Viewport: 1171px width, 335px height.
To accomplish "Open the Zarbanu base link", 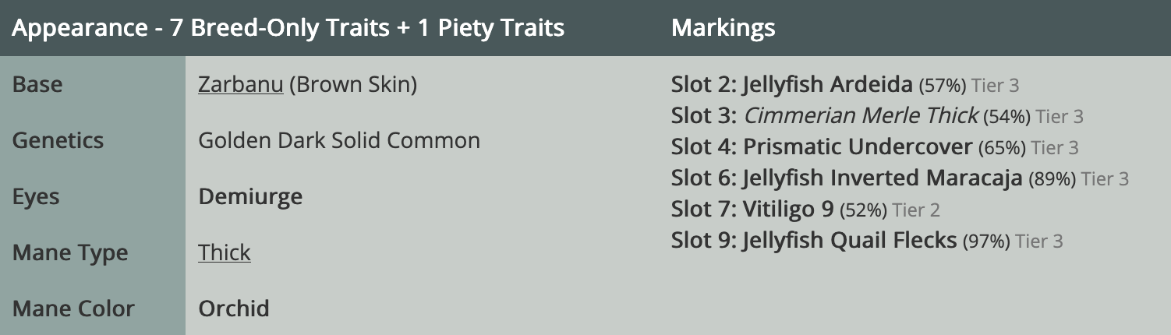I will pyautogui.click(x=240, y=84).
